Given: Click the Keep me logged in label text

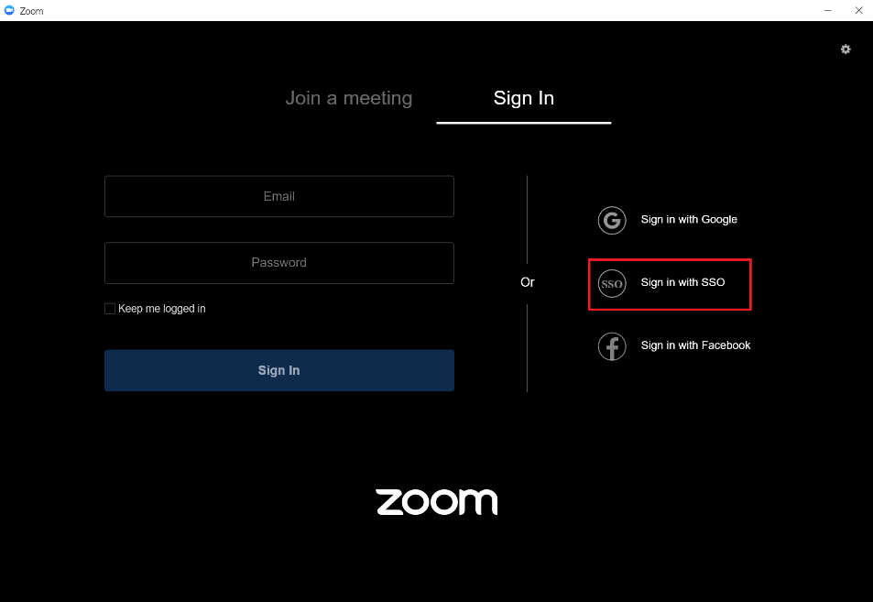Looking at the screenshot, I should 162,309.
